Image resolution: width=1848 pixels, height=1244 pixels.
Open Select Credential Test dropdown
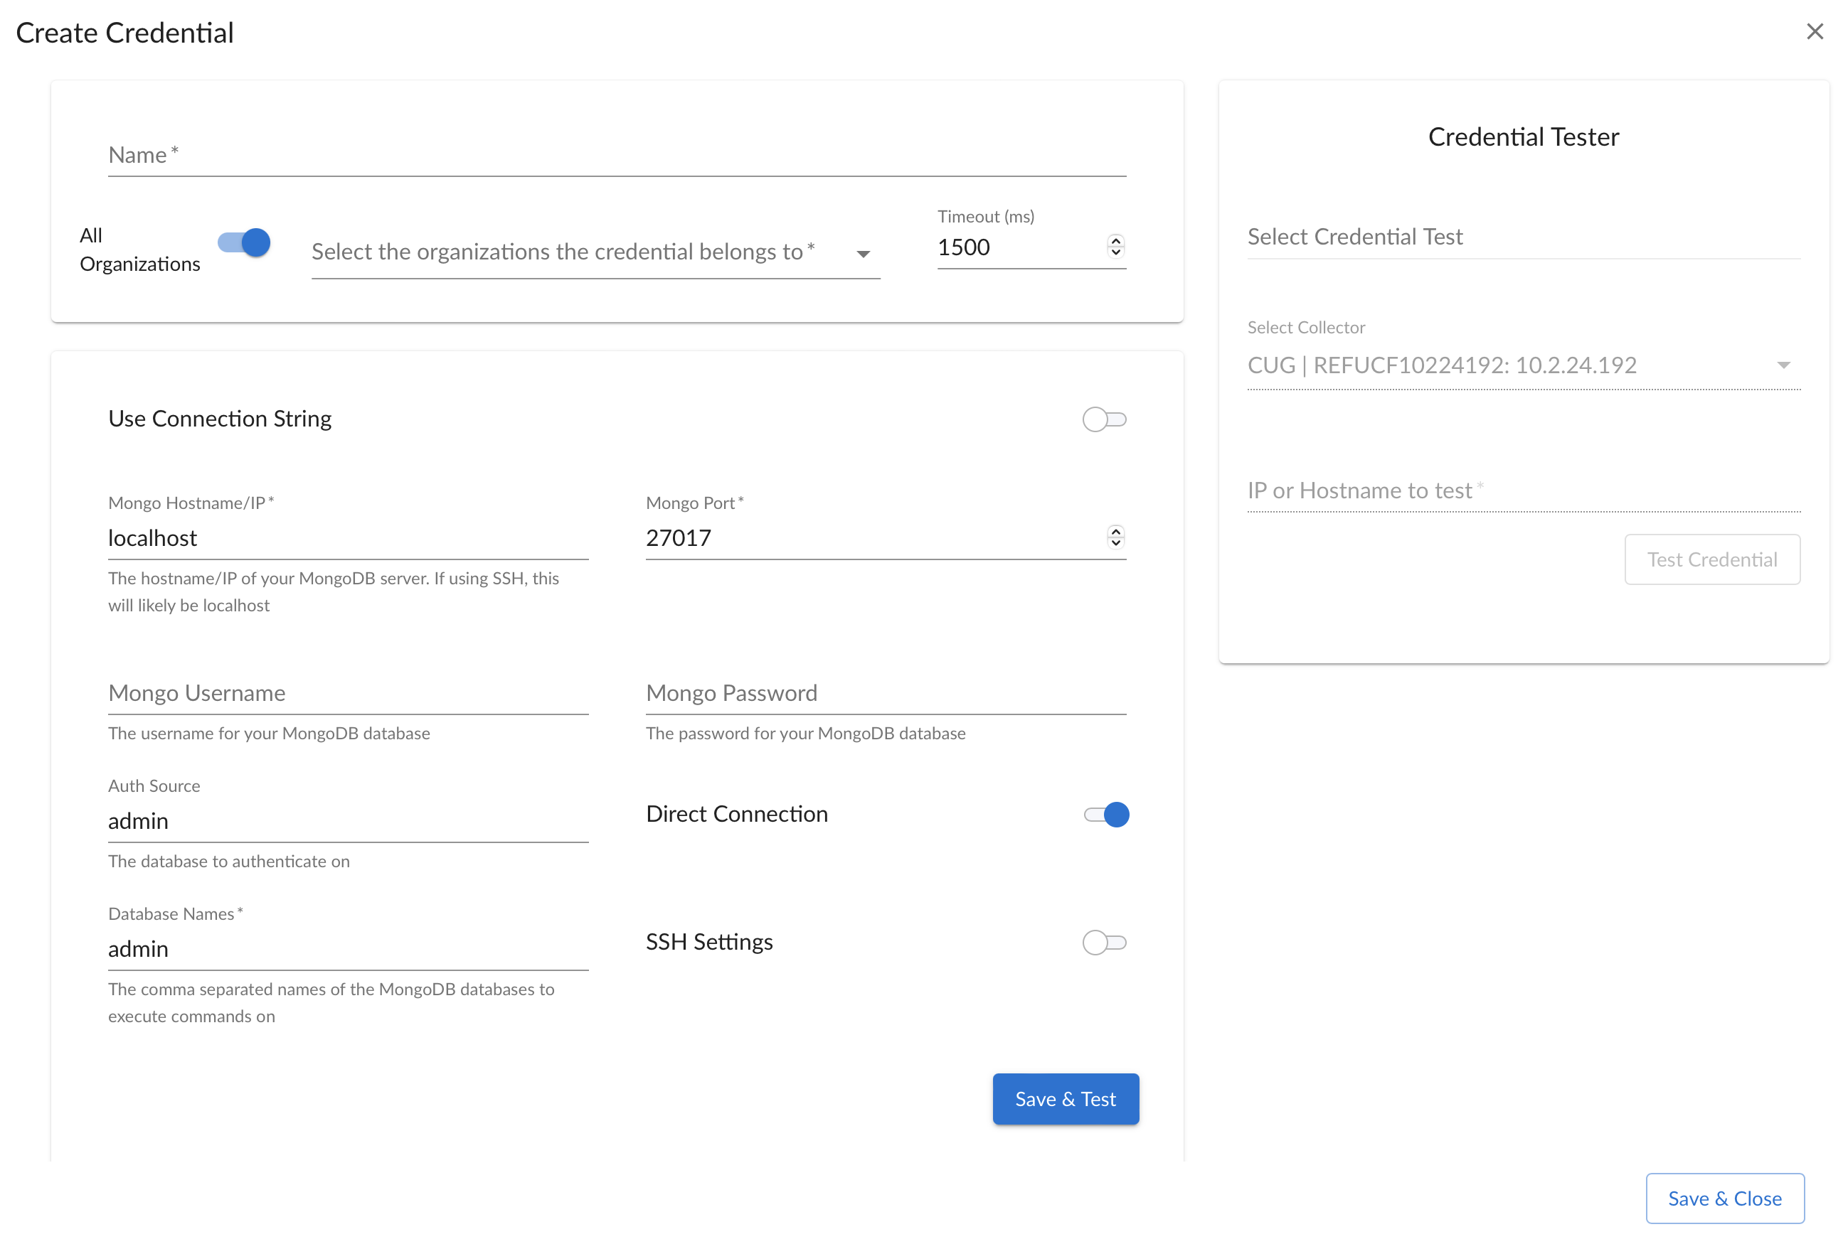click(x=1522, y=237)
